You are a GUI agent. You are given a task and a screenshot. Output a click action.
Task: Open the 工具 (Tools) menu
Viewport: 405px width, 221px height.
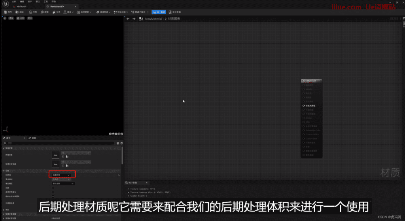[46, 2]
